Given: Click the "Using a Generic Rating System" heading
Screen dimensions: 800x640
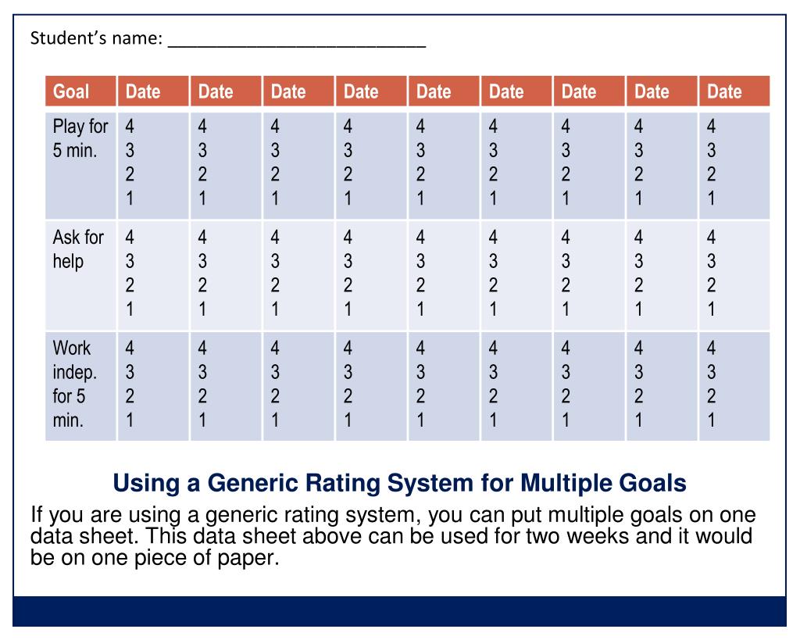Looking at the screenshot, I should point(399,484).
